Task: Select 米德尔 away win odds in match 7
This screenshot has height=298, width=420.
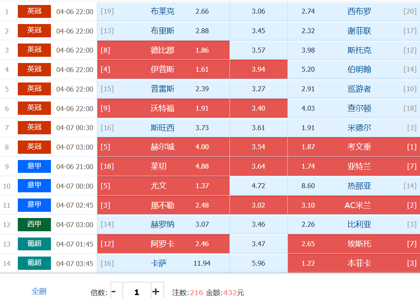Action: pyautogui.click(x=353, y=128)
